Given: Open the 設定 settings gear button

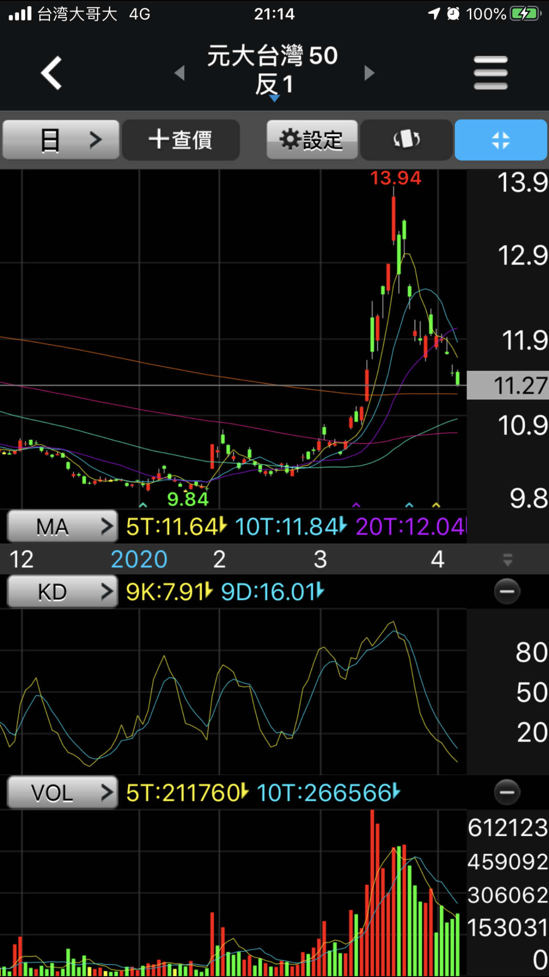Looking at the screenshot, I should pos(312,140).
